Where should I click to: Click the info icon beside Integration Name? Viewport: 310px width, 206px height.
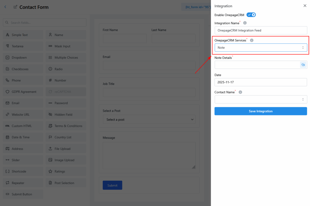[245, 23]
